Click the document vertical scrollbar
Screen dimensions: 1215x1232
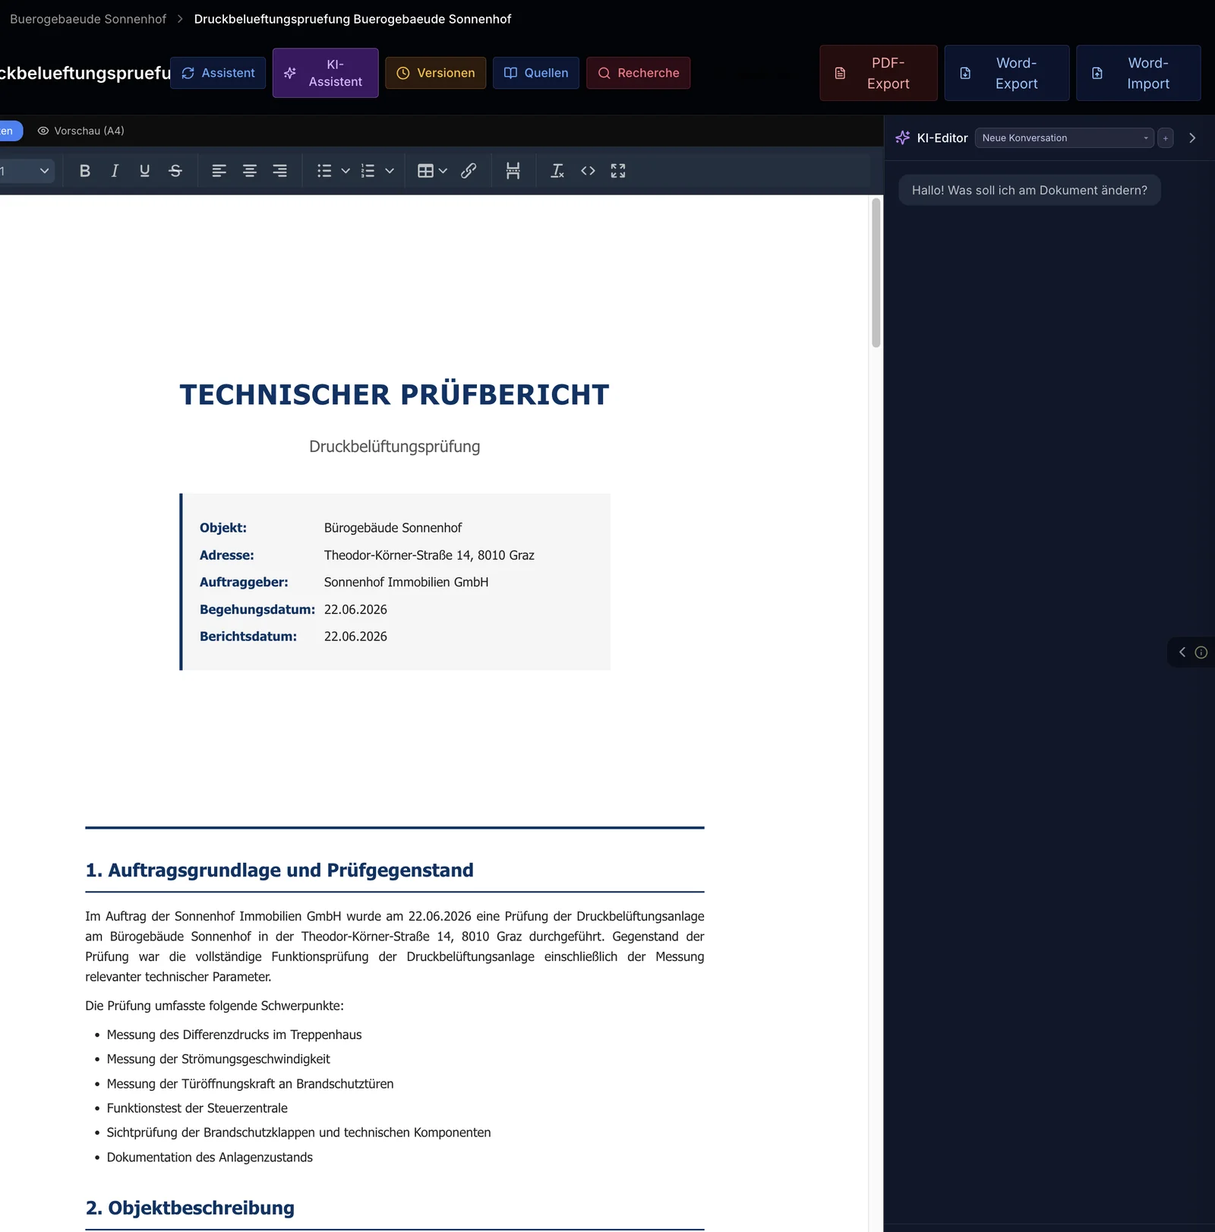point(876,273)
